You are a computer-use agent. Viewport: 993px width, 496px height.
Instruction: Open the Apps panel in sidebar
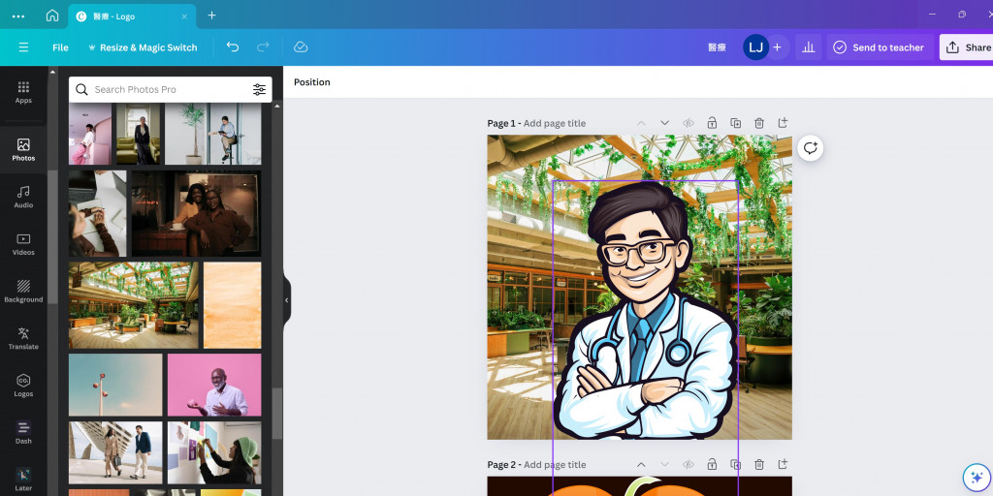tap(23, 92)
